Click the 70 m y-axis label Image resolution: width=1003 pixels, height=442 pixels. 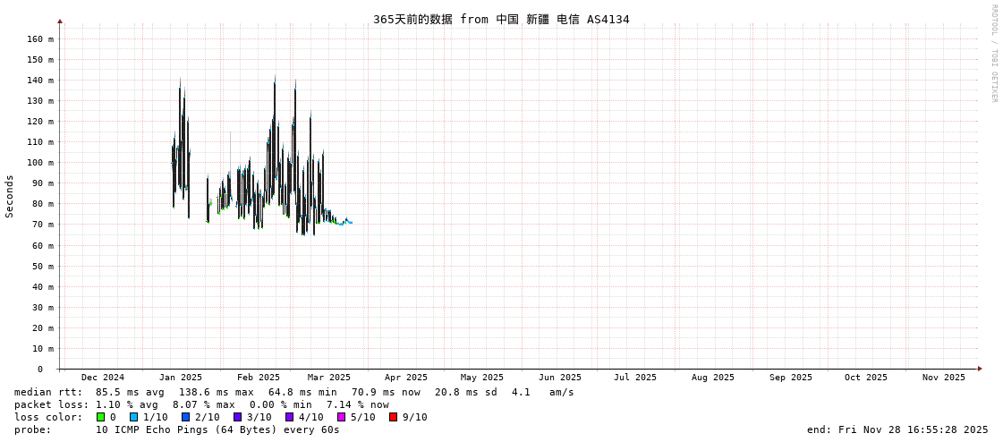coord(42,225)
